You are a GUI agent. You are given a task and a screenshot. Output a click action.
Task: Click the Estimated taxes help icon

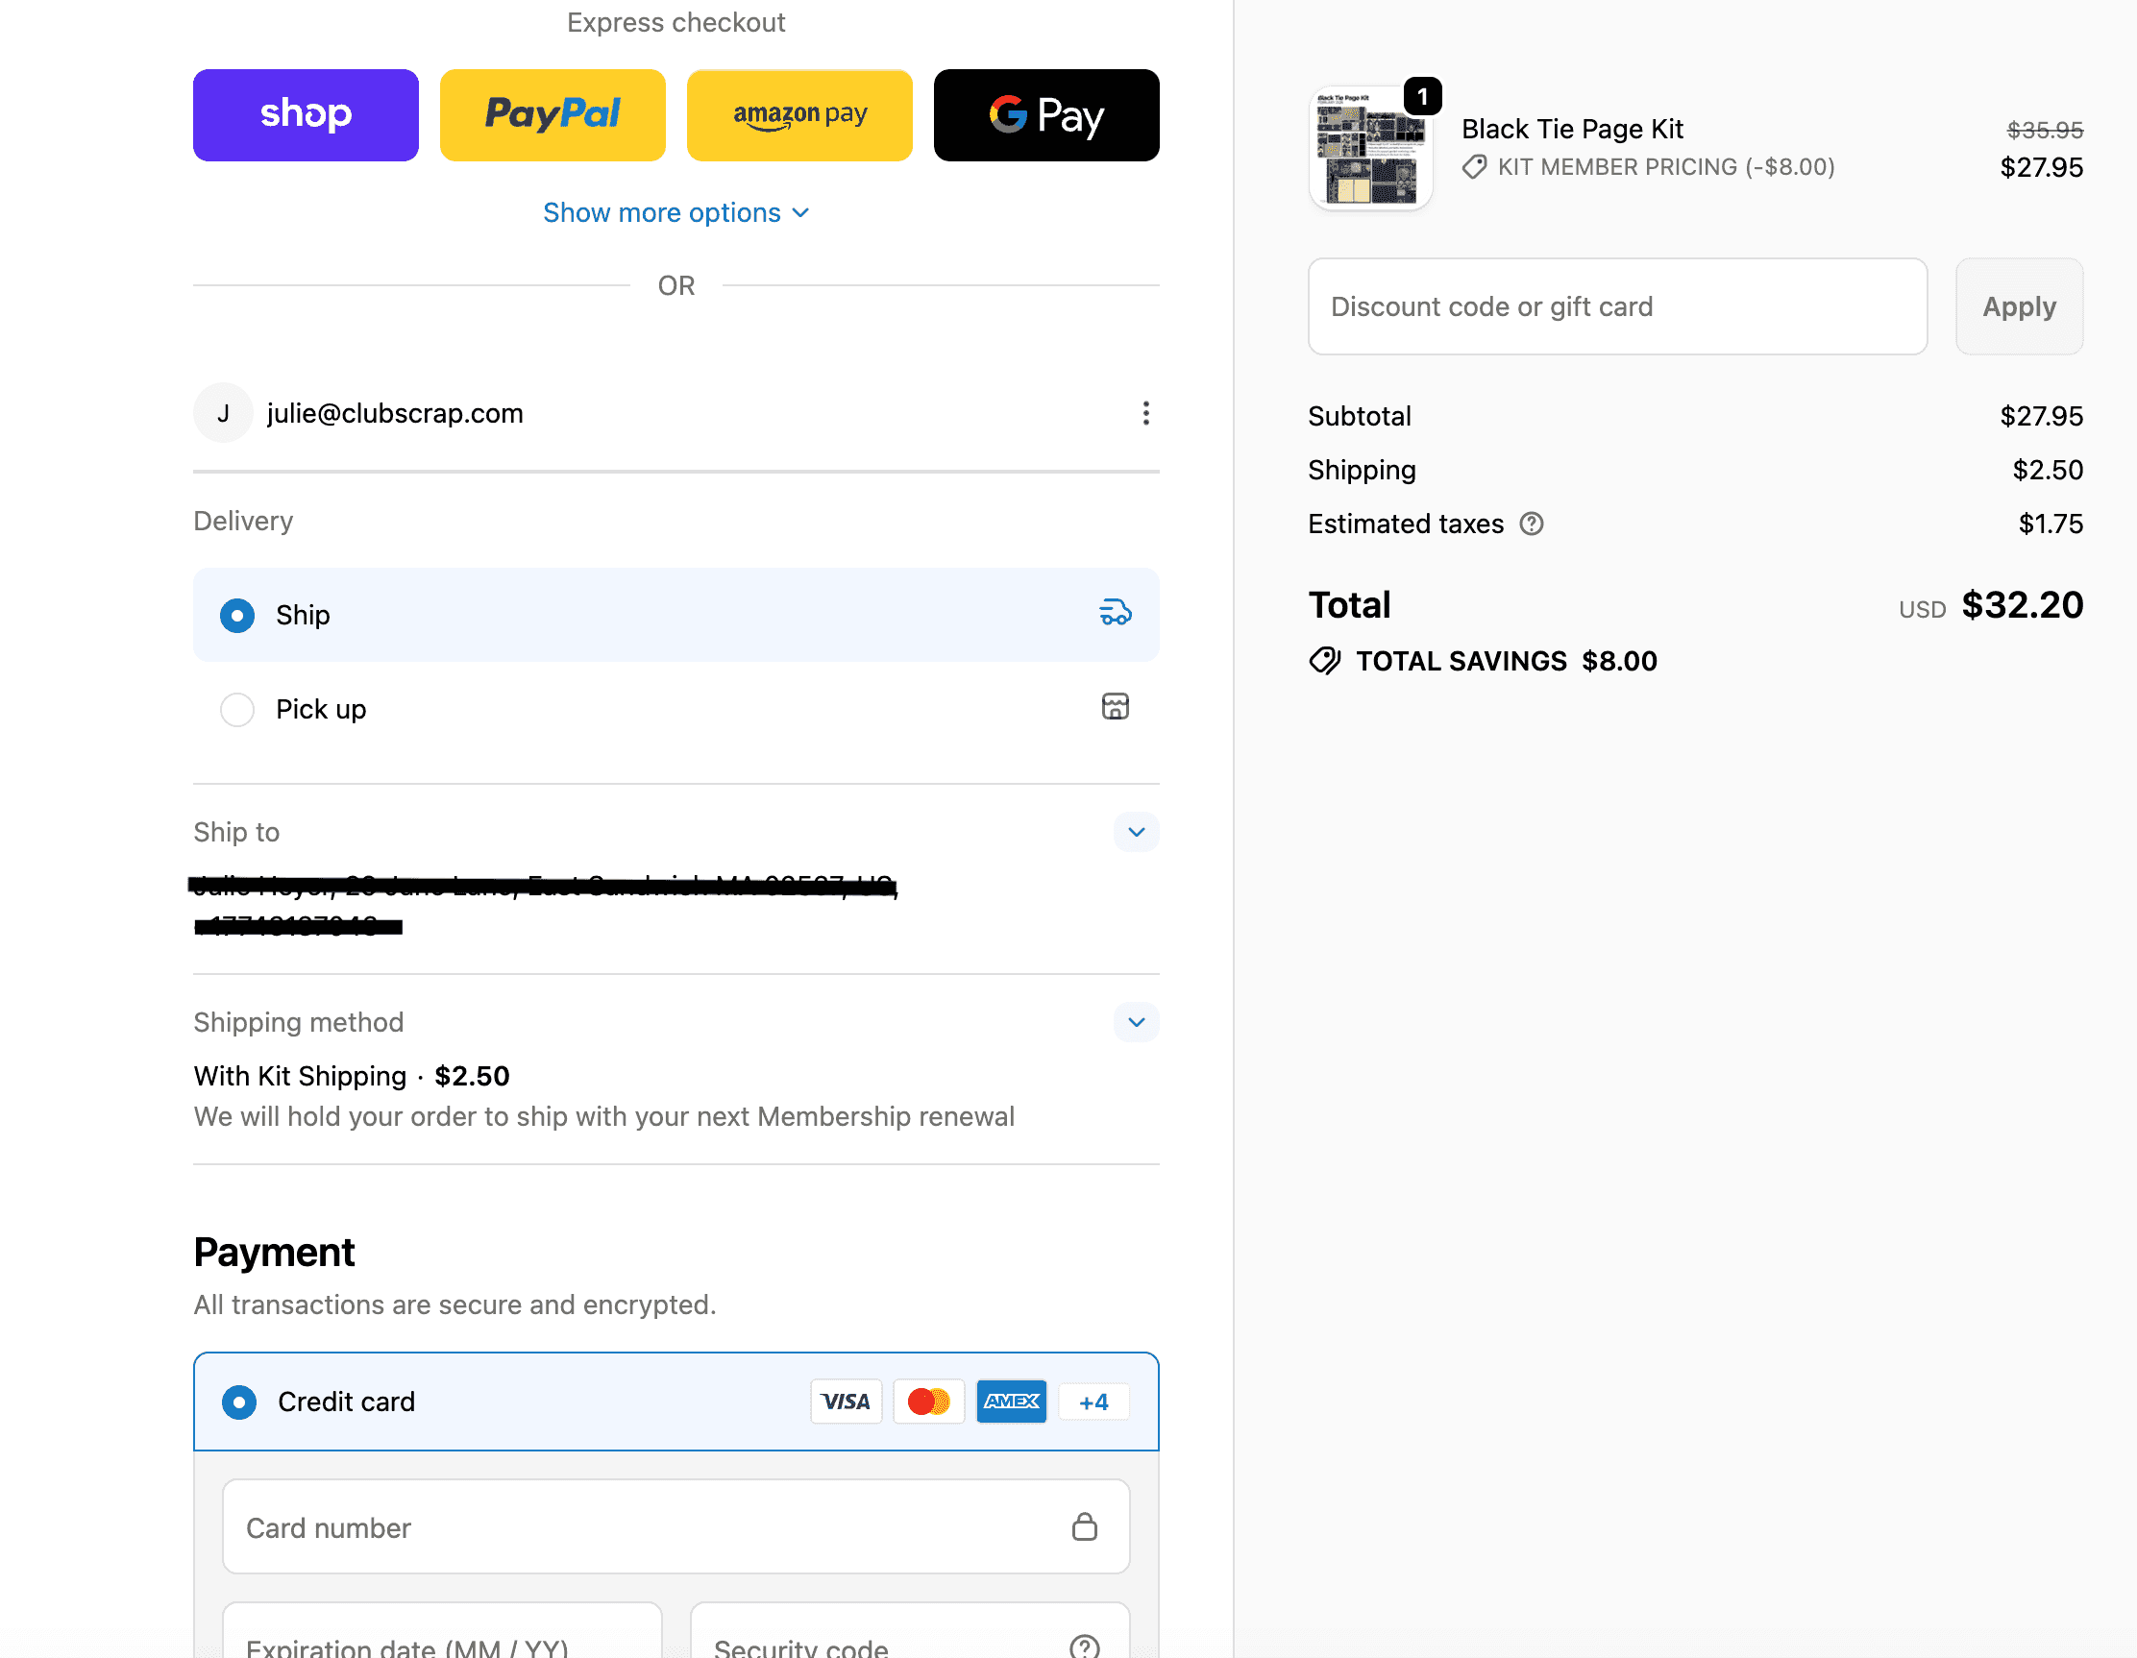(x=1532, y=524)
